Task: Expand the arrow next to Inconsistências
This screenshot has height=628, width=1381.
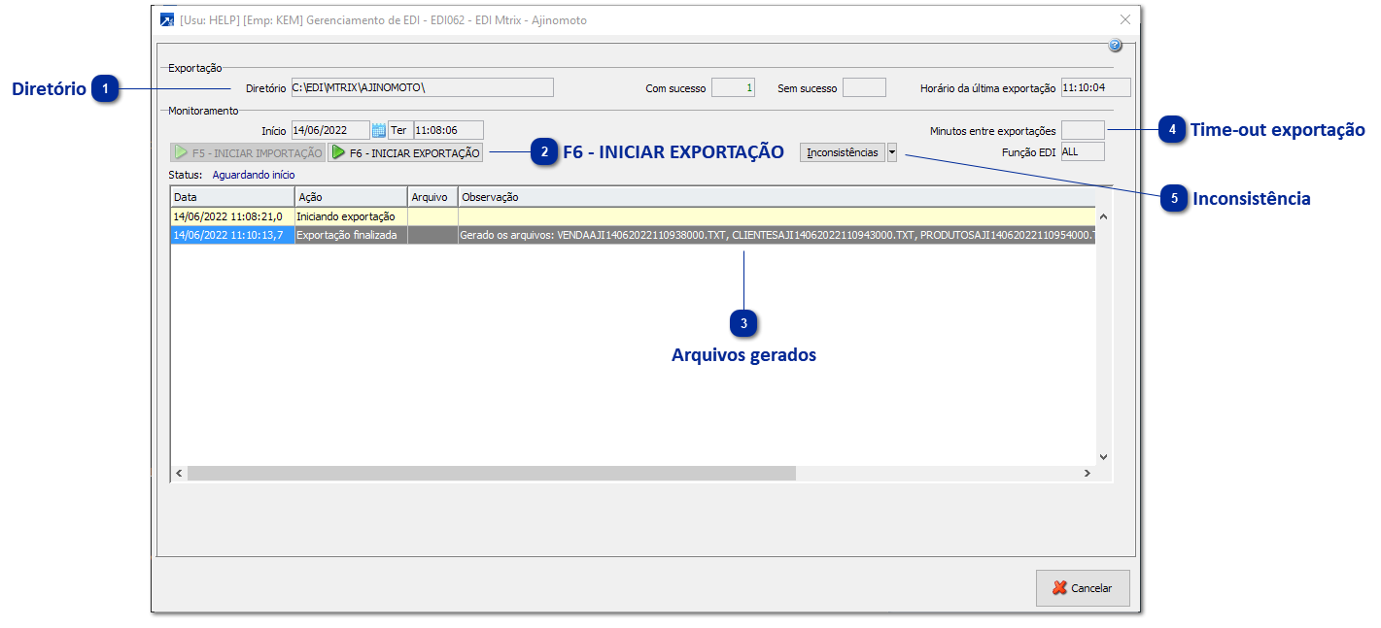Action: pos(891,151)
